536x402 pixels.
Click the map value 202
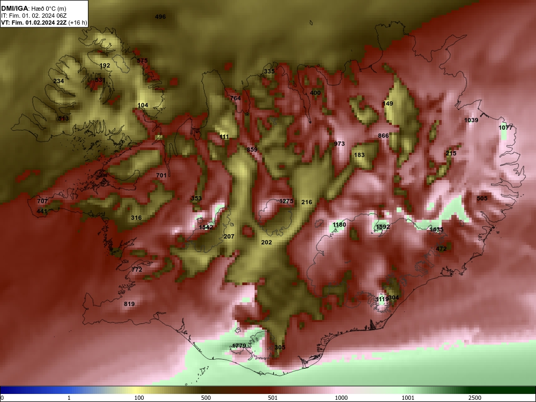click(266, 242)
